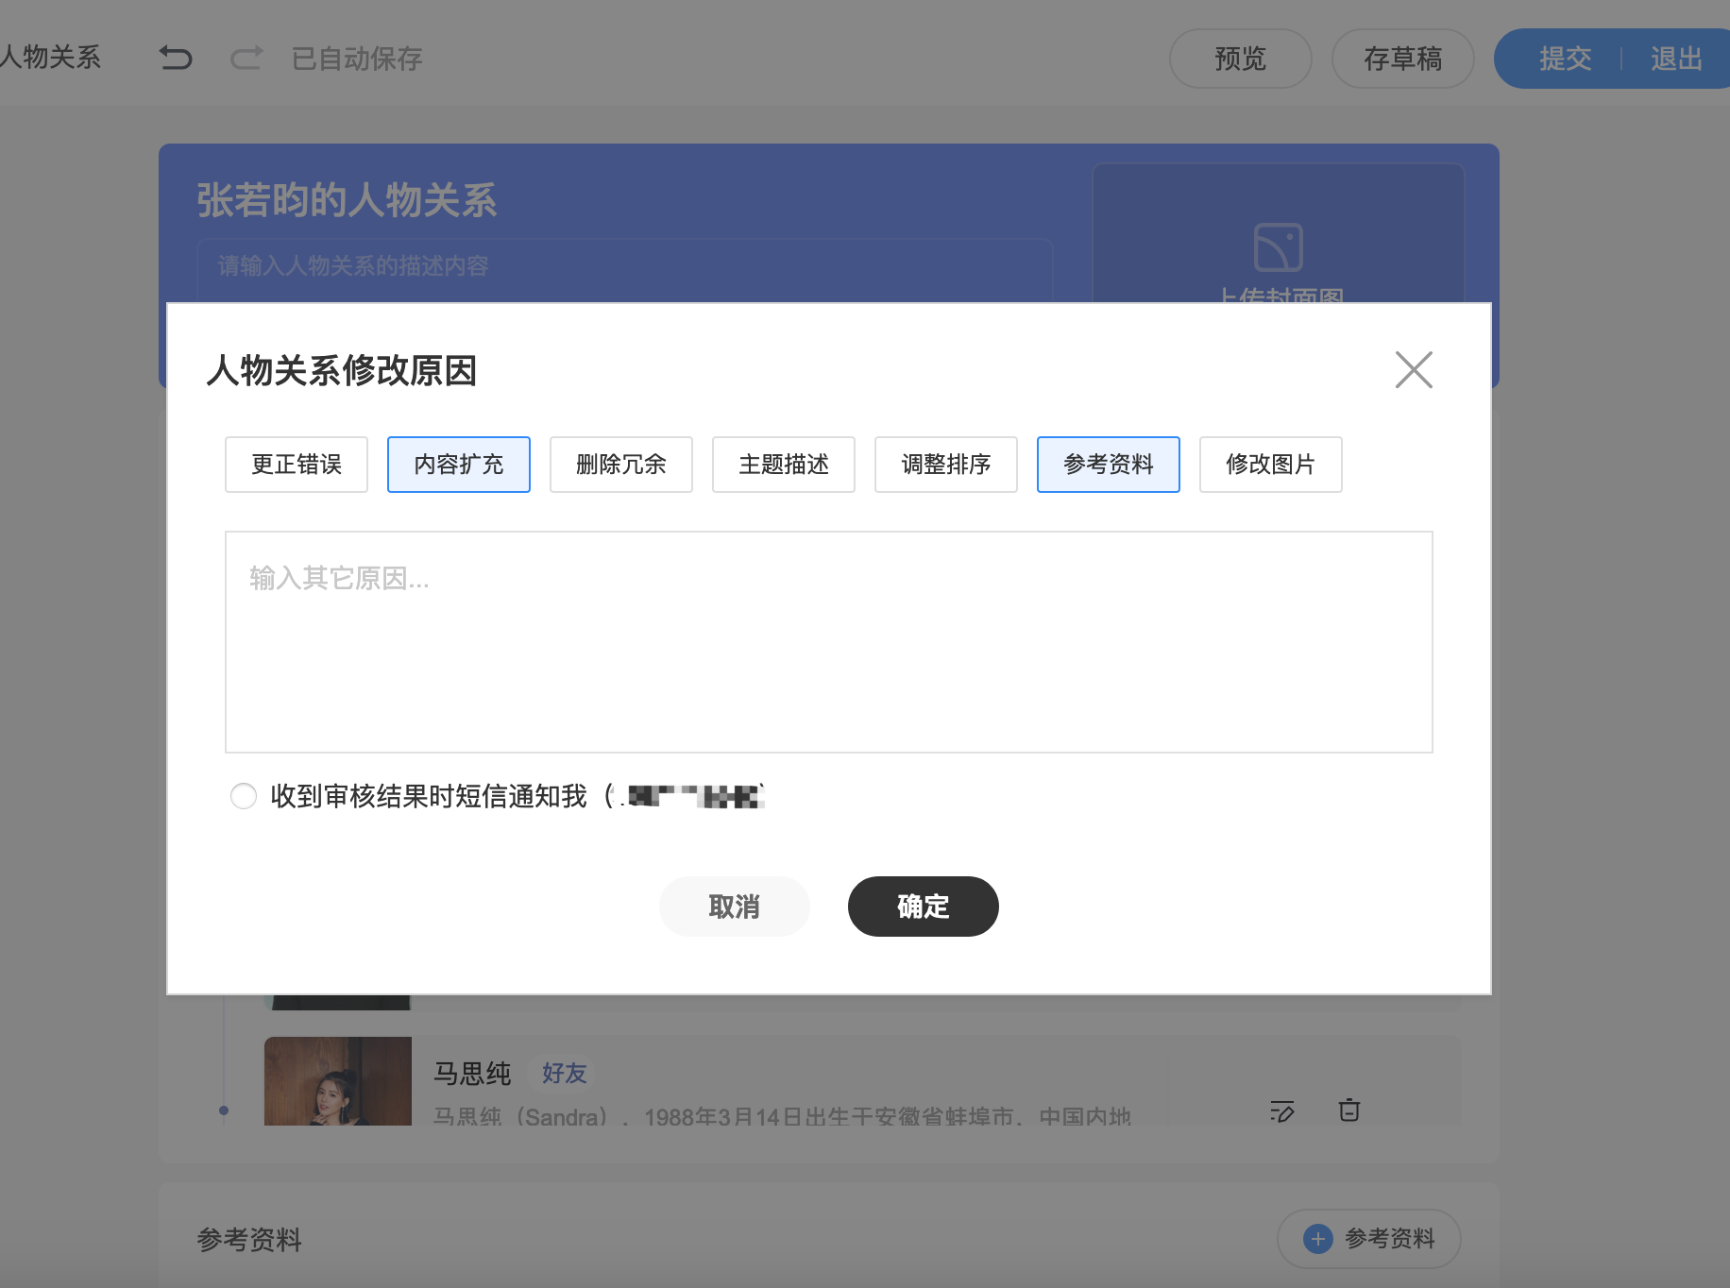This screenshot has width=1730, height=1288.
Task: Close the modification reason dialog
Action: 1414,369
